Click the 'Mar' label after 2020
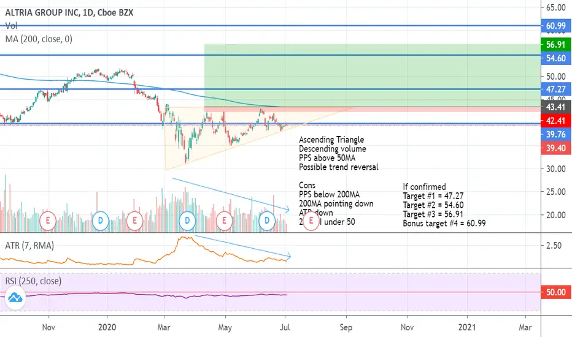 click(x=164, y=327)
